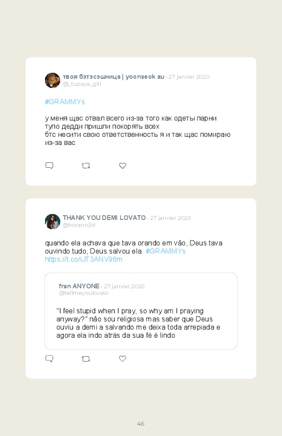
Task: Open the @horannj1d handle
Action: click(x=79, y=225)
